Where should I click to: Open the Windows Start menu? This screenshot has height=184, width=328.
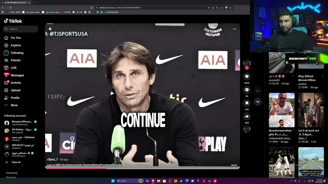pos(113,181)
